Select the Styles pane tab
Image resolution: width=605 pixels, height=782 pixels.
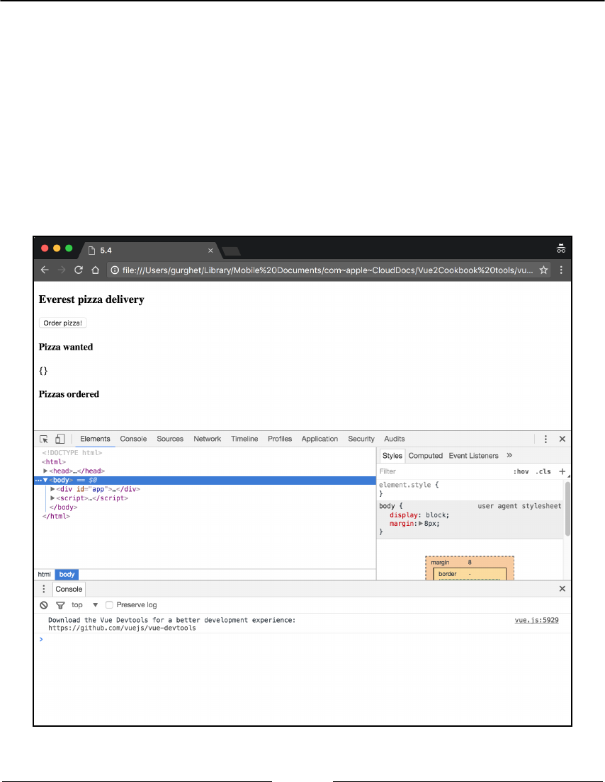click(392, 456)
